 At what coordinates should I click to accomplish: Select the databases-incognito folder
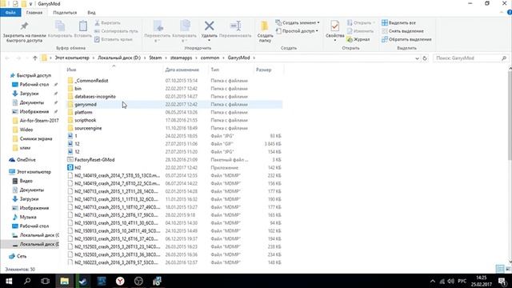(95, 96)
